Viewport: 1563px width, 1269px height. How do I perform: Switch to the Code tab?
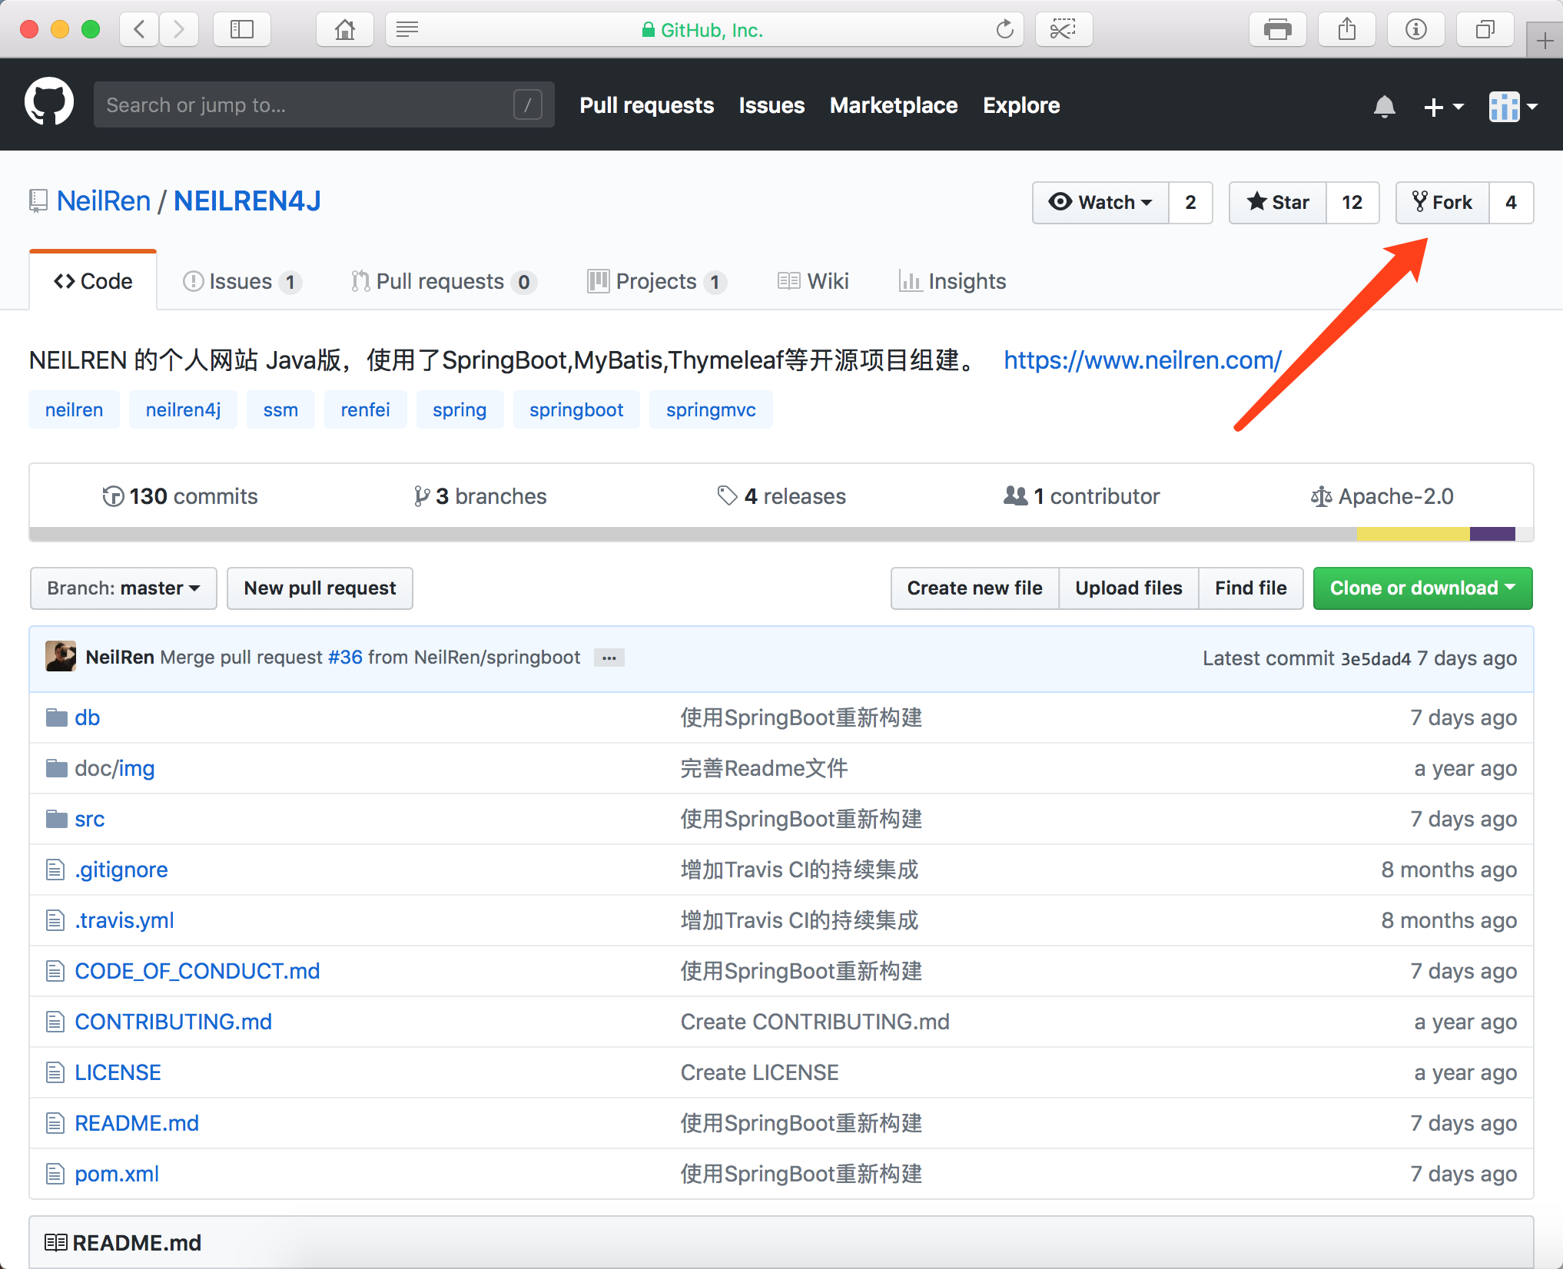93,281
